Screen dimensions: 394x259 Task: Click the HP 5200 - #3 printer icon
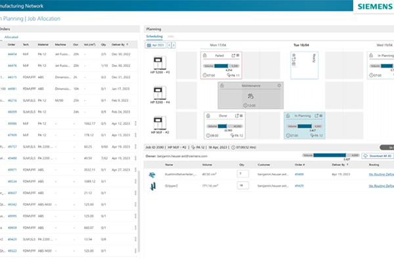(160, 63)
